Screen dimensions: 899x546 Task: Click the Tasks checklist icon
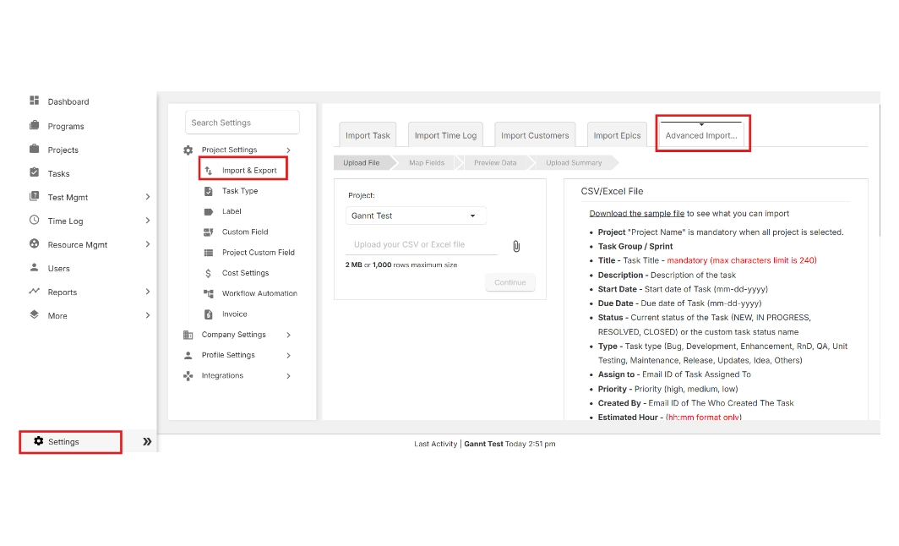[35, 172]
